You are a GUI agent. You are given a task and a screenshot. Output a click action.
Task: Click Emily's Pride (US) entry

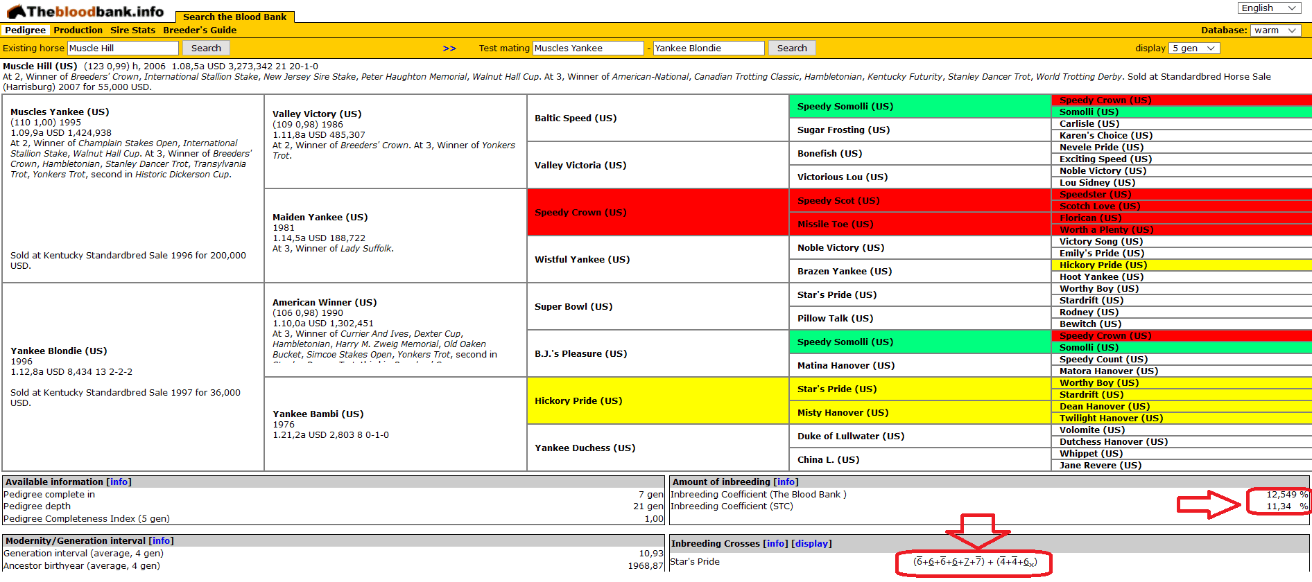point(1102,253)
